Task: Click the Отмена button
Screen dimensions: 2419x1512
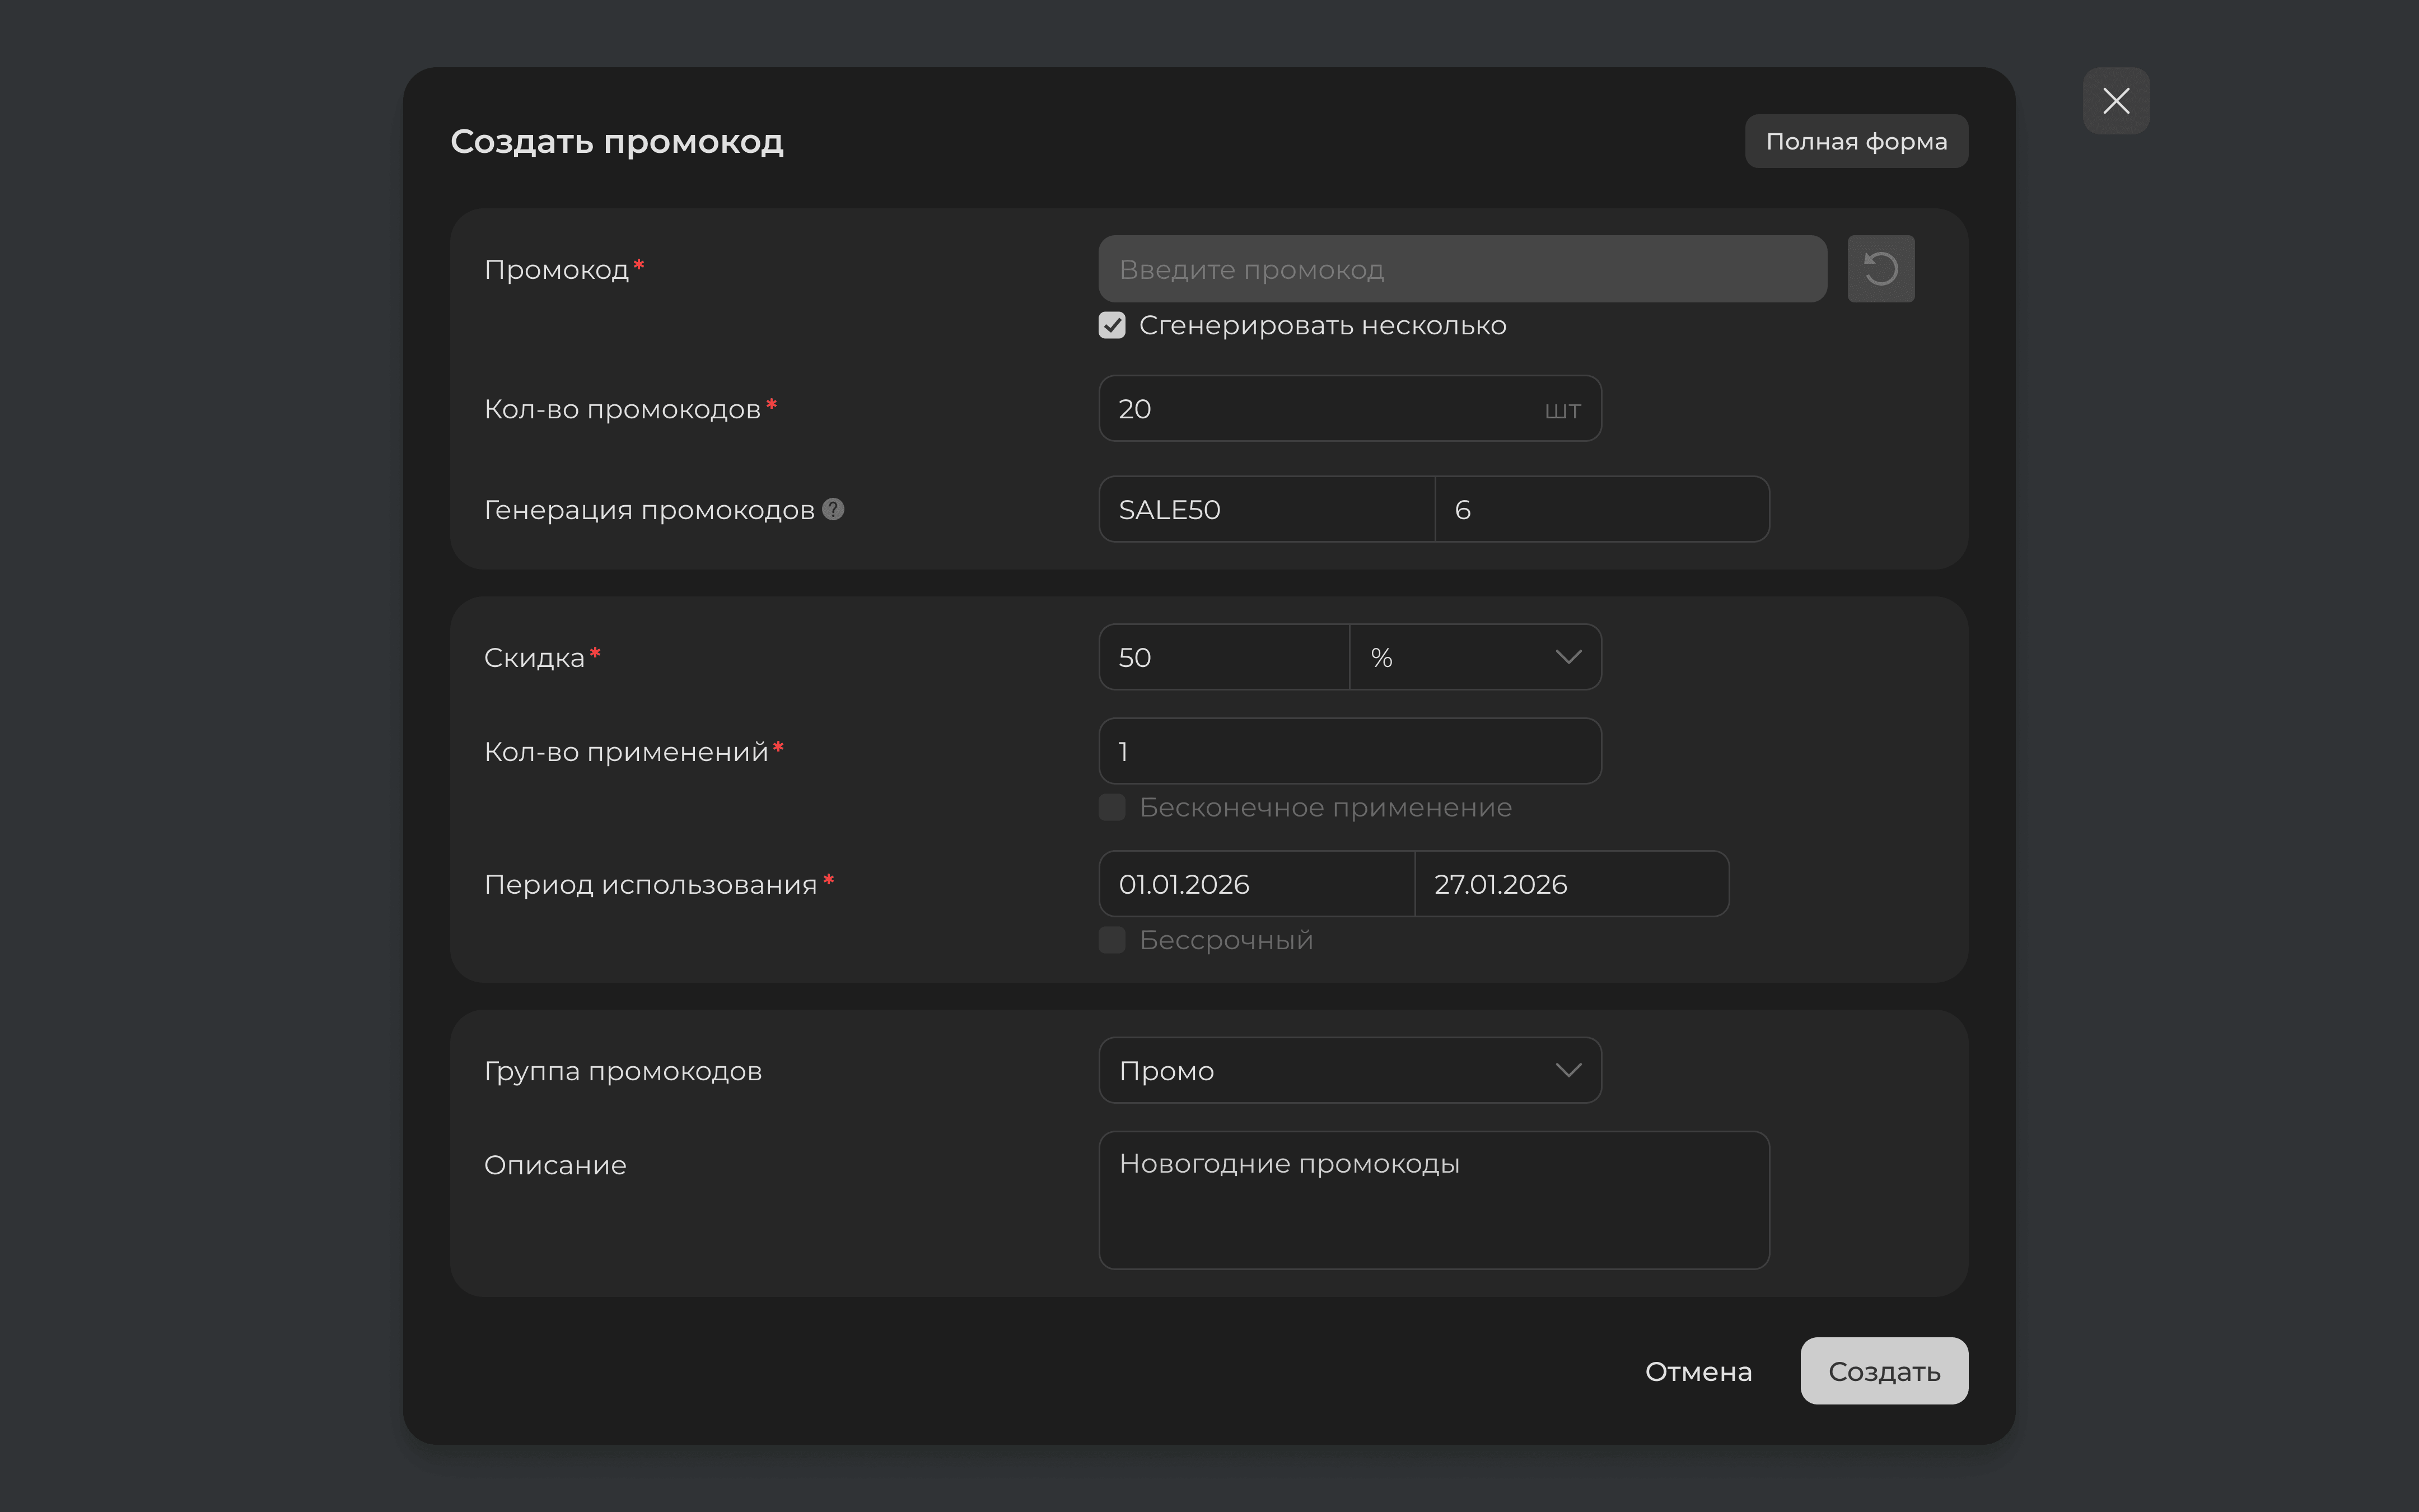Action: click(1697, 1371)
